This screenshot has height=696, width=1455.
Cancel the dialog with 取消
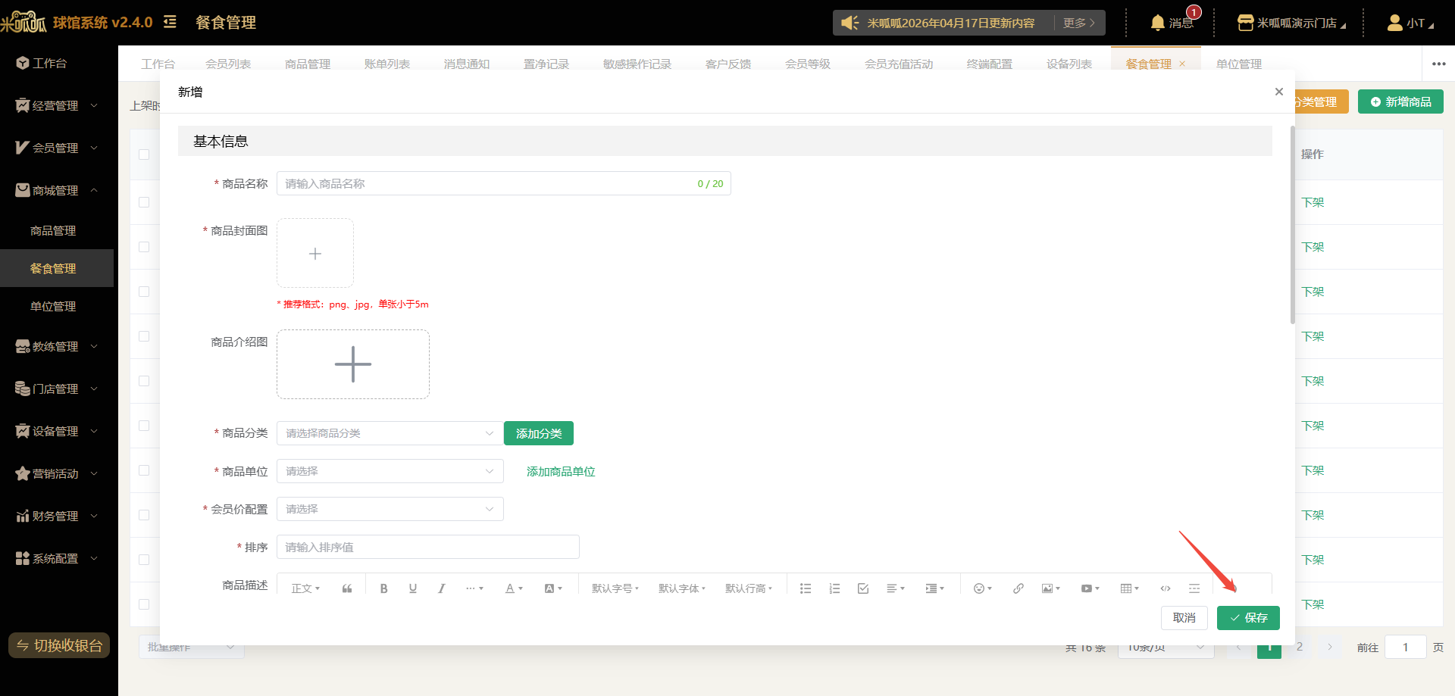[1184, 618]
